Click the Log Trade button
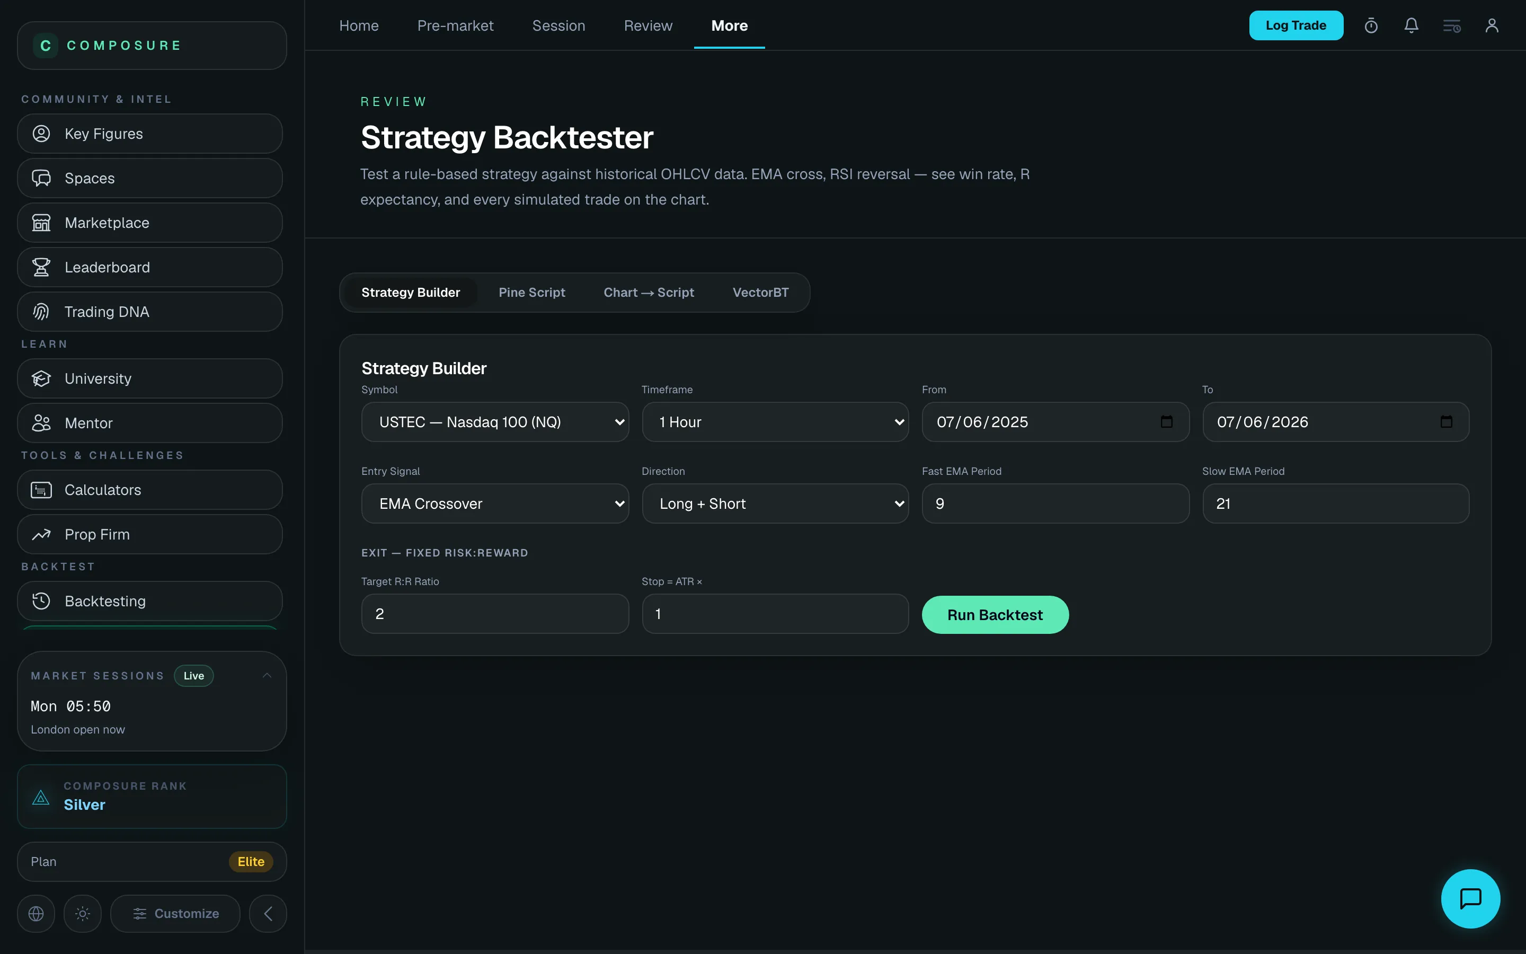The image size is (1526, 954). [1296, 25]
